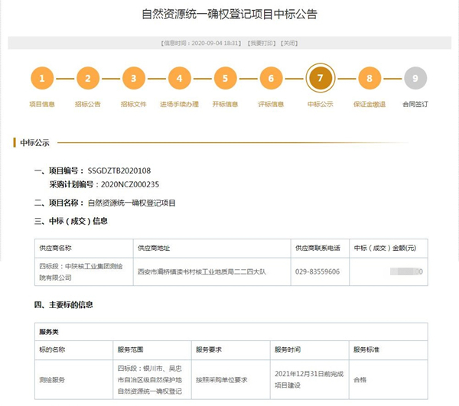Click step 1 circle 项目信息
This screenshot has width=459, height=406.
42,78
